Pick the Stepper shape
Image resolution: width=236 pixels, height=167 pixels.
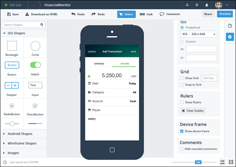(x=12, y=85)
